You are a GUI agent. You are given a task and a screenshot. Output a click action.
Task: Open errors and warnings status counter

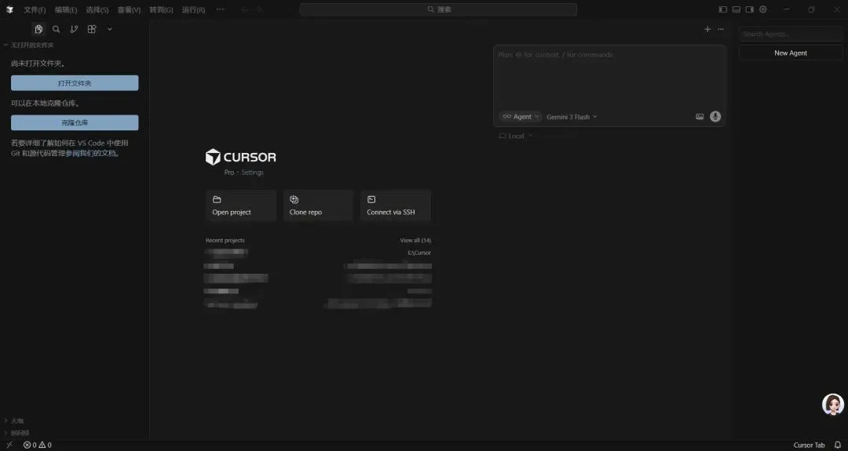(x=38, y=445)
